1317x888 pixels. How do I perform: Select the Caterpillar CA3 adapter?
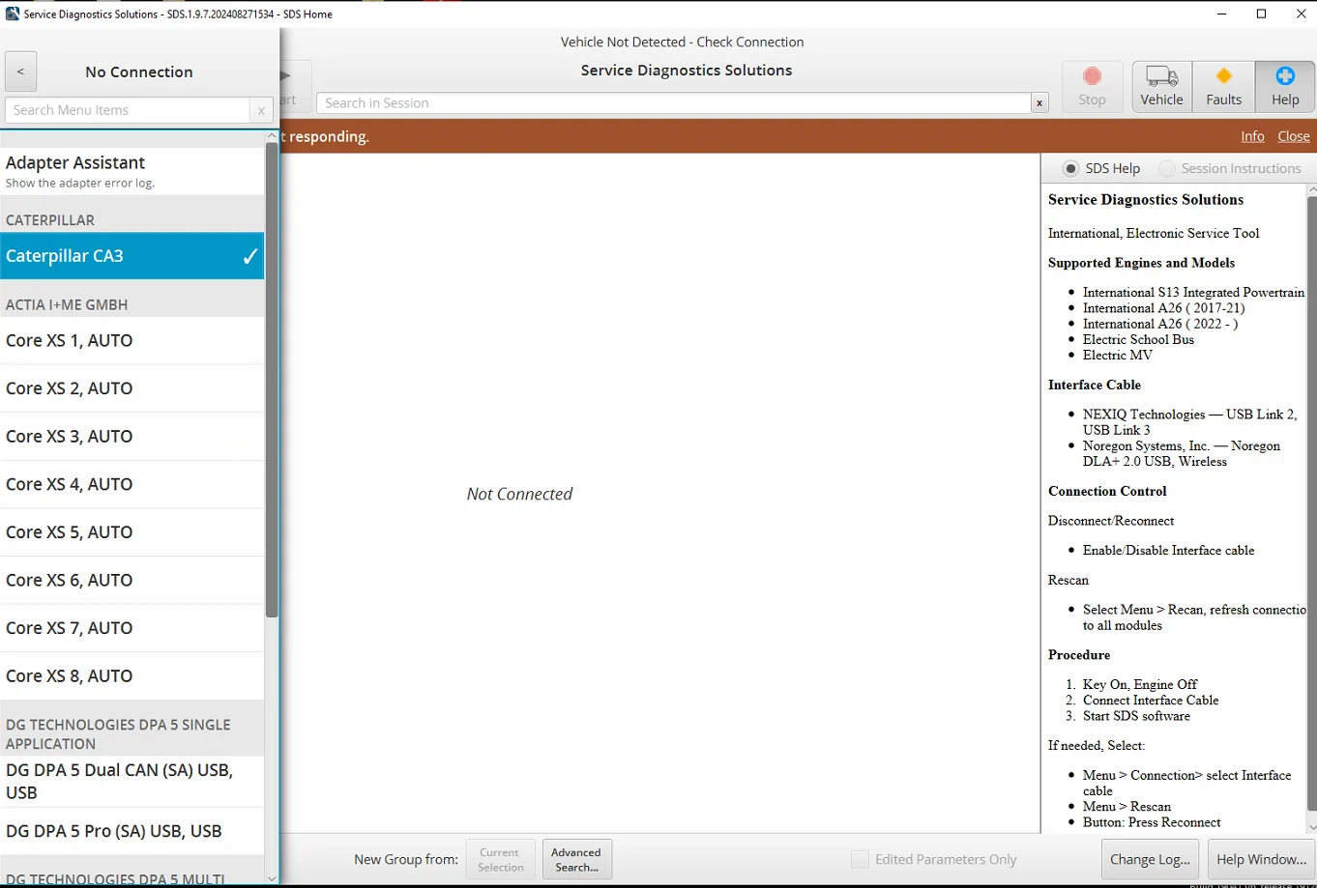point(132,256)
